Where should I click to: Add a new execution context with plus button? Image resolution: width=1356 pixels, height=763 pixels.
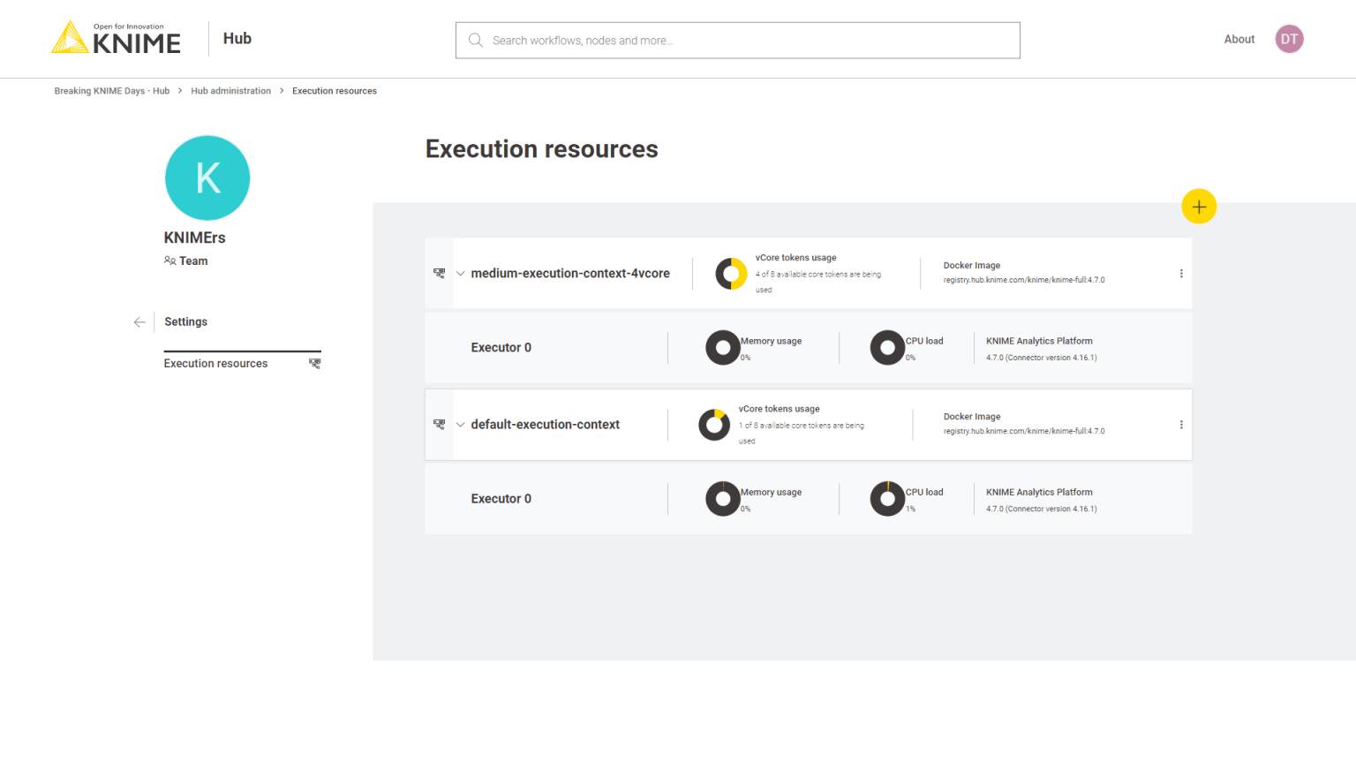[1199, 207]
